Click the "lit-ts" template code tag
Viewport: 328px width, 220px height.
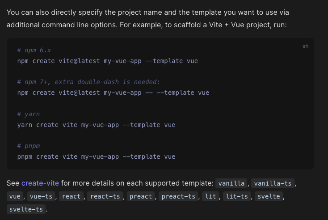tap(236, 196)
